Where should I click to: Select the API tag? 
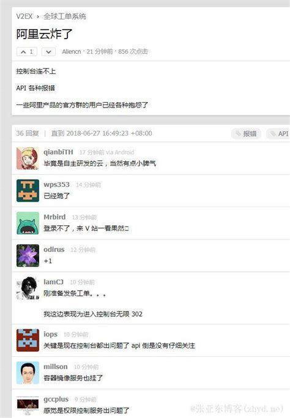click(x=279, y=134)
